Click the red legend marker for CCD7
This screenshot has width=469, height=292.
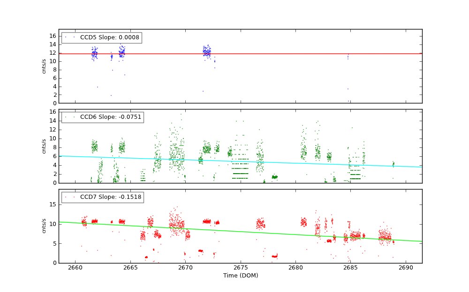point(70,197)
